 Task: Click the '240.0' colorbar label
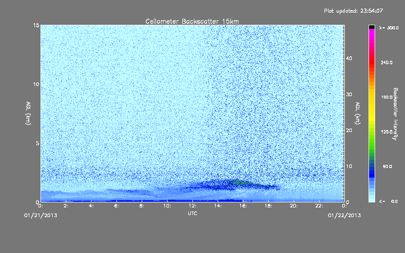(x=387, y=62)
